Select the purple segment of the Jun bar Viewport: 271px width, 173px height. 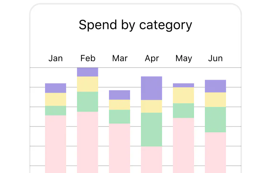click(215, 86)
